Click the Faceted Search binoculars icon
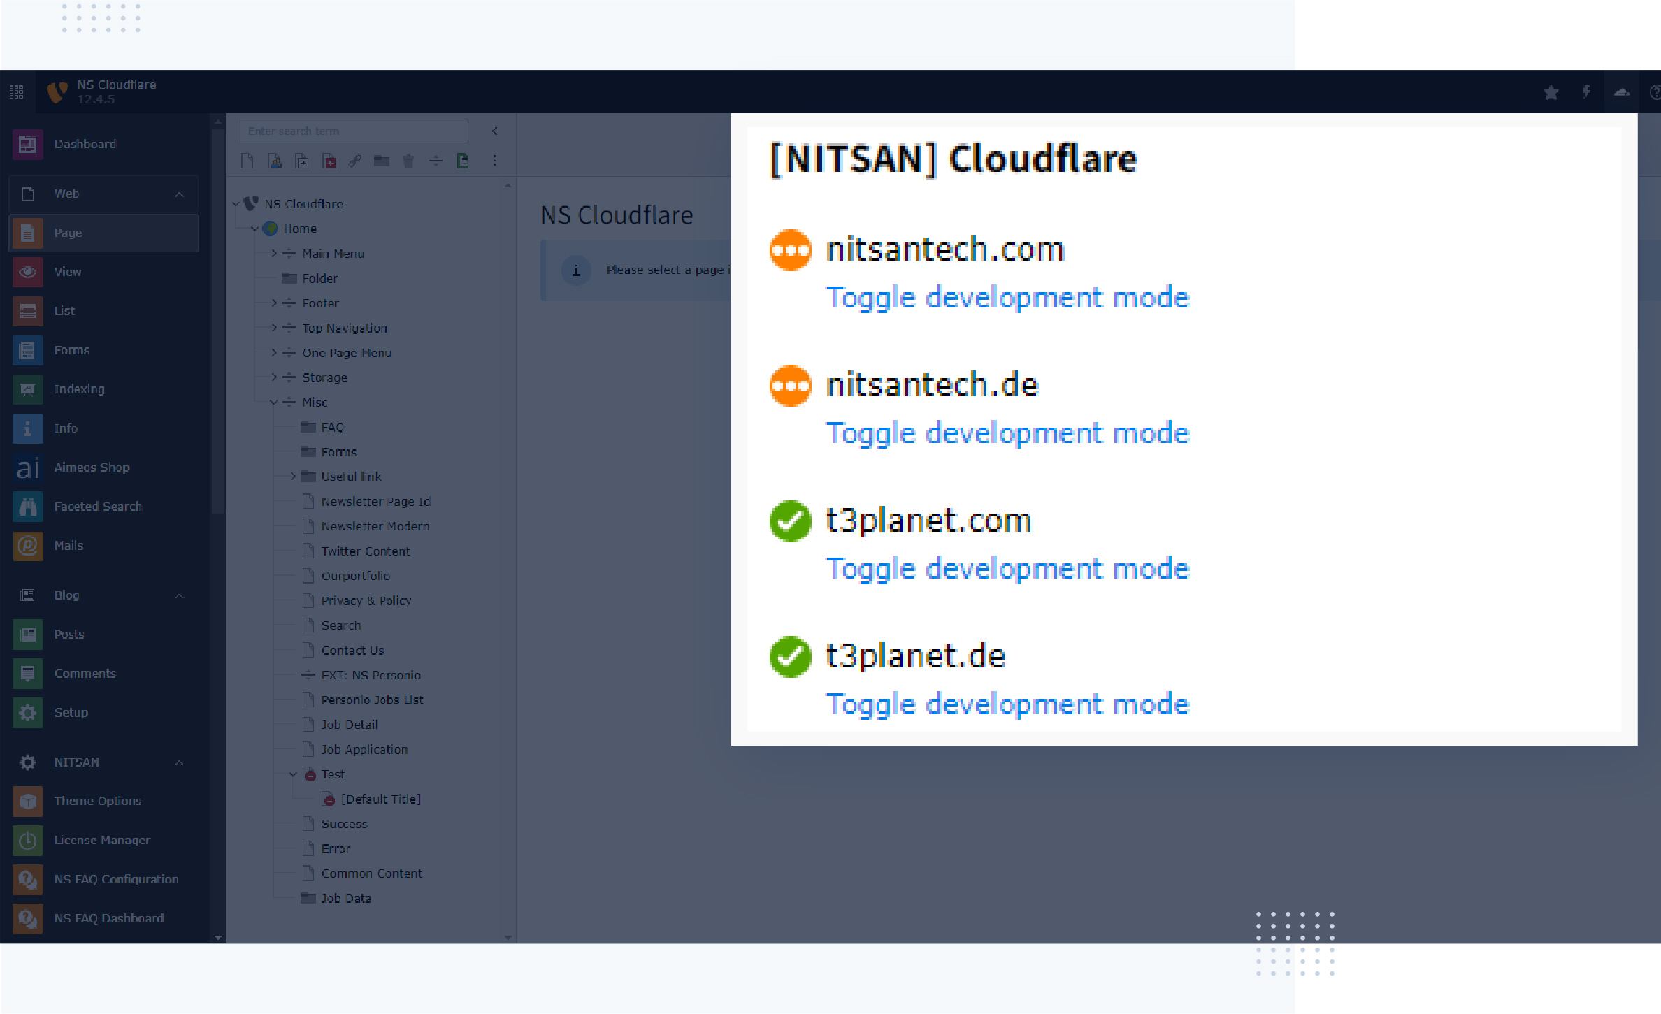This screenshot has width=1661, height=1014. [x=28, y=507]
